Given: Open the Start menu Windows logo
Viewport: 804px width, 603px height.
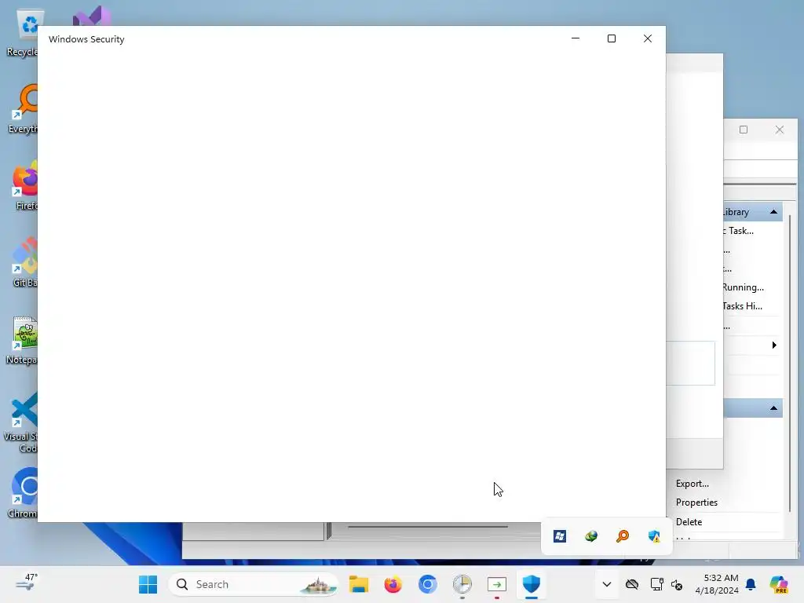Looking at the screenshot, I should coord(148,584).
